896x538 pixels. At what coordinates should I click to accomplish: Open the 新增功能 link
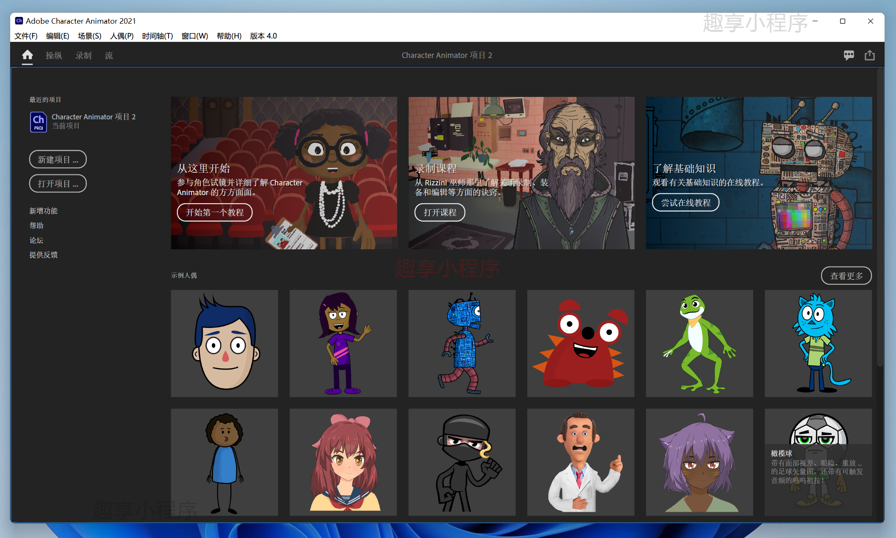[x=43, y=211]
